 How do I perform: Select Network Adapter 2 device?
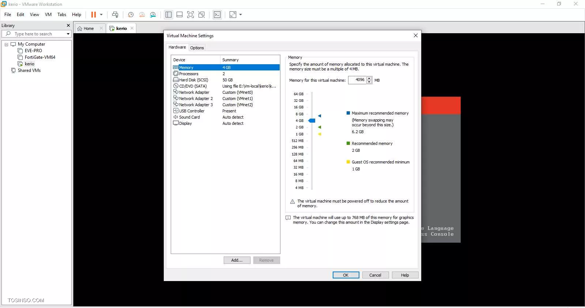pyautogui.click(x=226, y=99)
